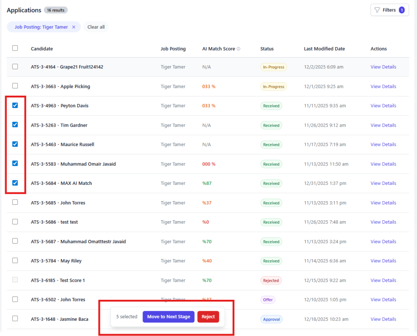
Task: Open View Details for Tim Gardner
Action: [x=383, y=125]
